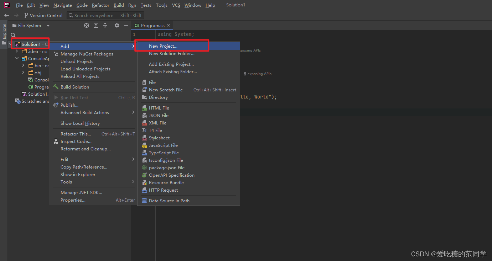Click Publish... in the context menu

click(x=93, y=105)
